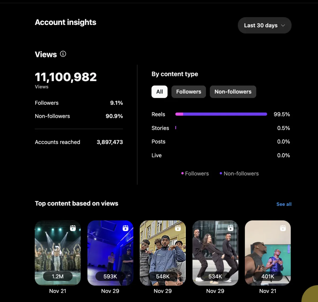
Task: Open the 534K street dance reel
Action: [215, 252]
